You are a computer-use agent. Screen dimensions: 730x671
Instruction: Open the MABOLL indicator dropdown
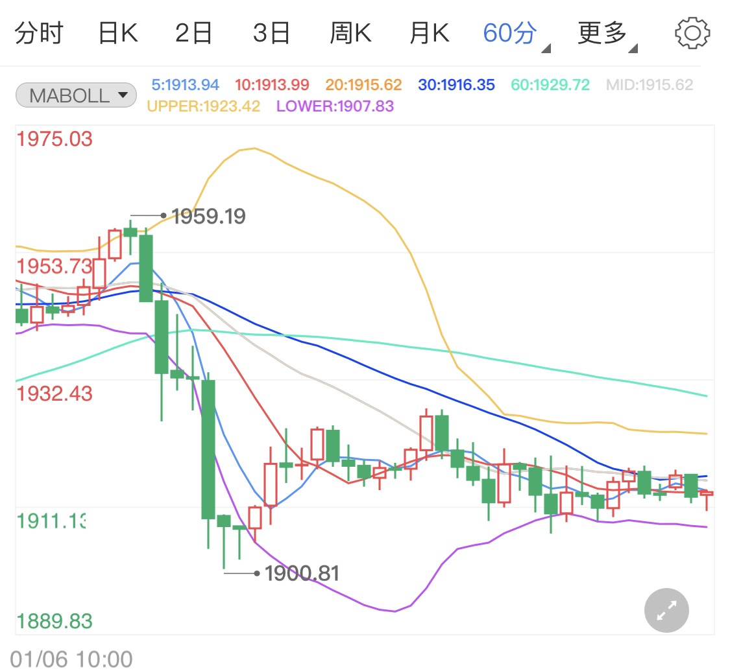point(76,95)
